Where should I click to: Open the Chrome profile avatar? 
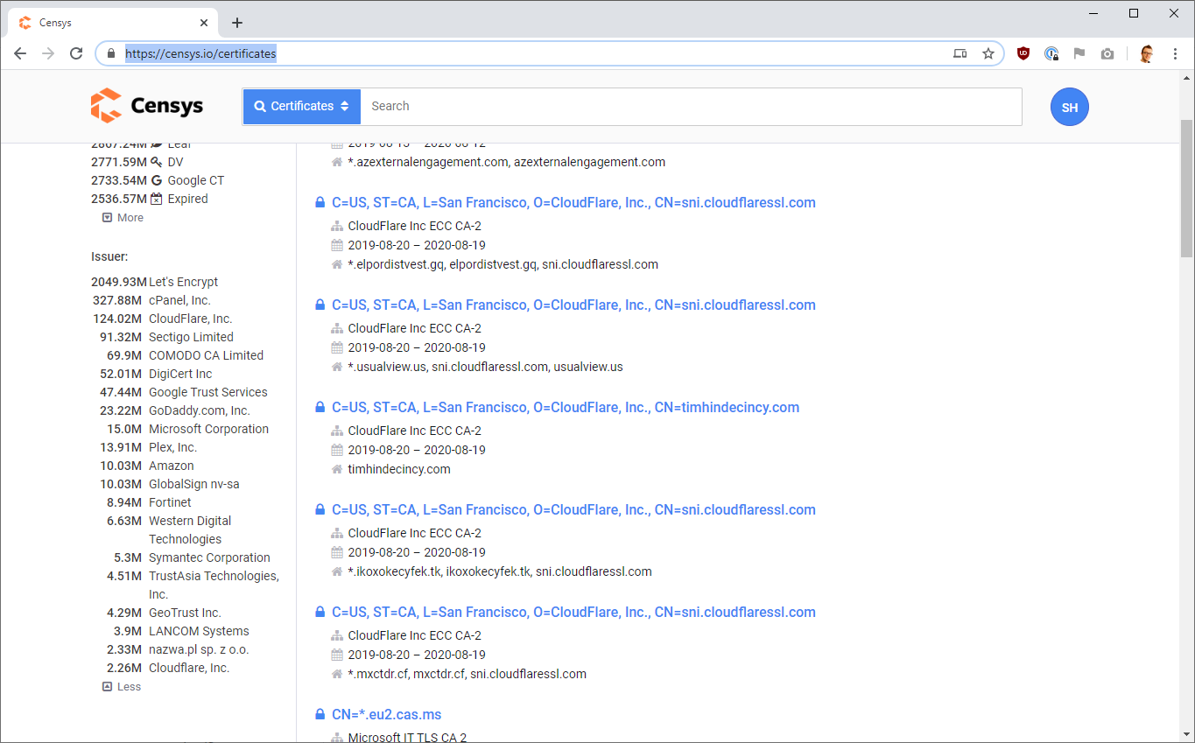pos(1147,53)
